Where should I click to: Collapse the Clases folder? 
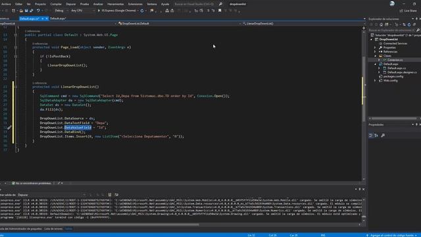pyautogui.click(x=376, y=56)
